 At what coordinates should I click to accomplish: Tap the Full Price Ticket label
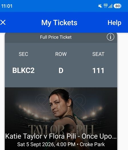[56, 37]
